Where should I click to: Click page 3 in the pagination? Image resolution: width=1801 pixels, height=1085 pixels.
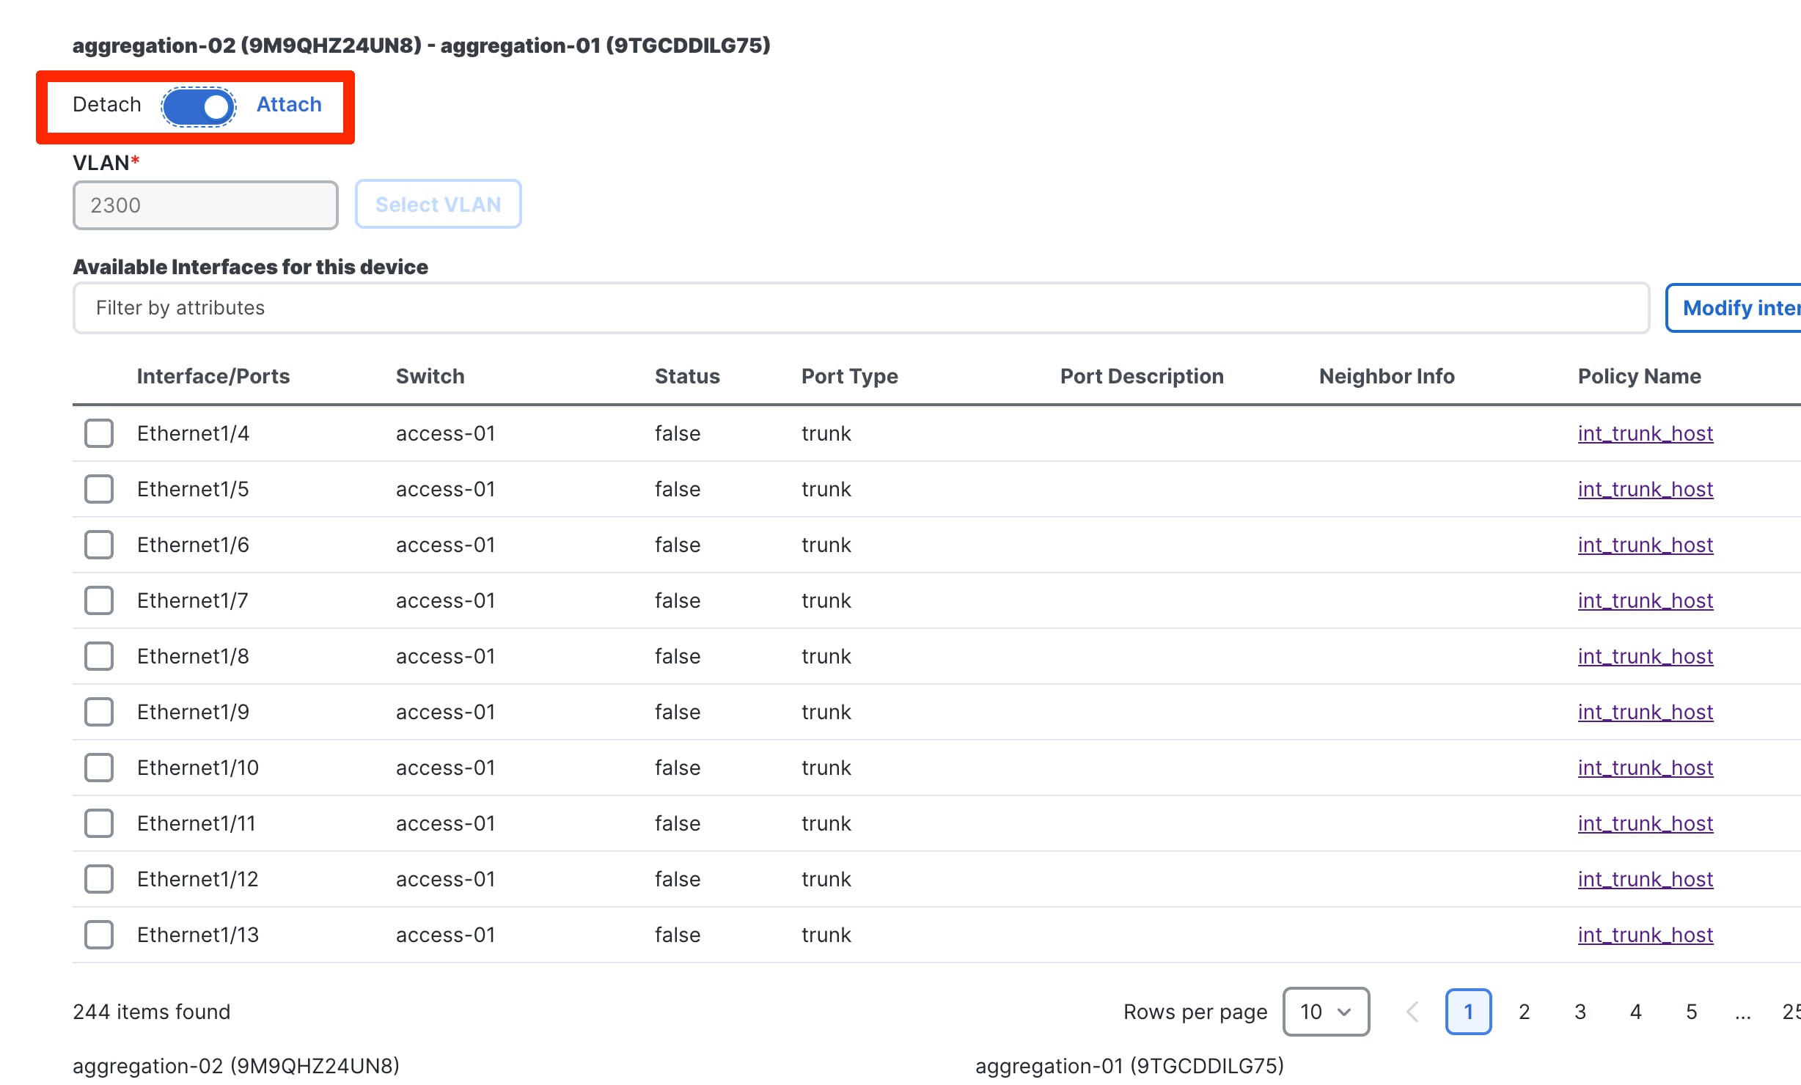[x=1580, y=1012]
